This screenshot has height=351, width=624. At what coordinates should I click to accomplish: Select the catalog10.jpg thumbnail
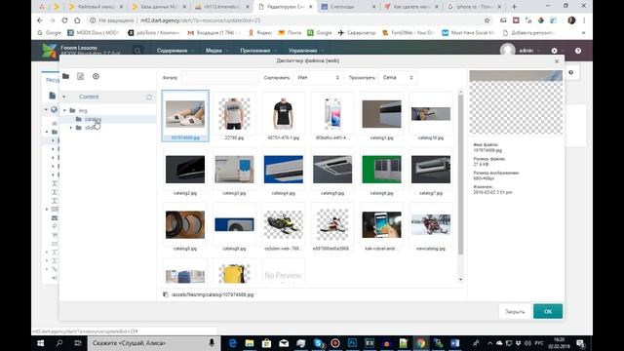point(431,116)
